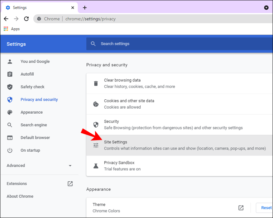Image resolution: width=273 pixels, height=218 pixels.
Task: Click the Extensions external link icon
Action: [70, 184]
